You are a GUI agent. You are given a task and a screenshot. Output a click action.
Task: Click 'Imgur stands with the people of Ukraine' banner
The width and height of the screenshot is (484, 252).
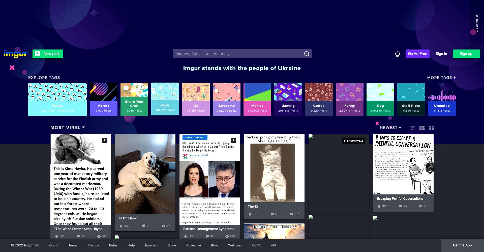pos(242,68)
